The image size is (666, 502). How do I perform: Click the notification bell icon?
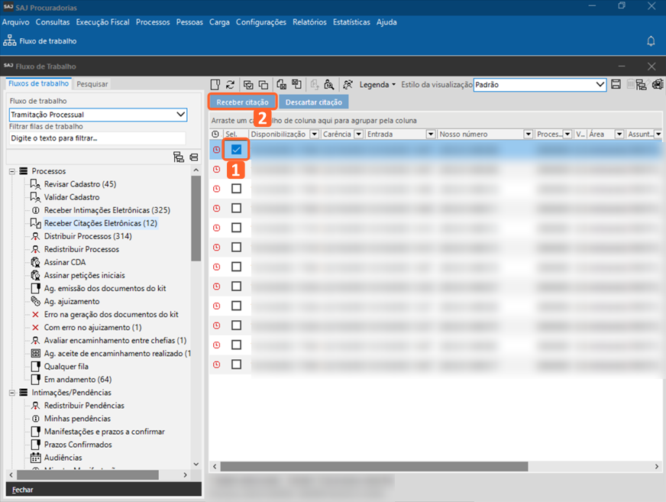651,40
